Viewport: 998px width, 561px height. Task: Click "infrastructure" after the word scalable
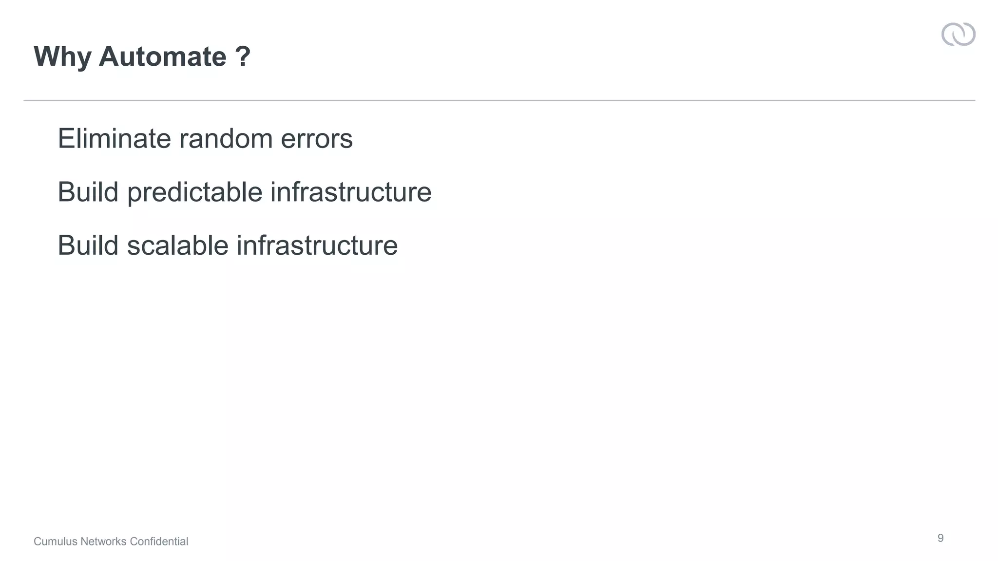pos(317,245)
